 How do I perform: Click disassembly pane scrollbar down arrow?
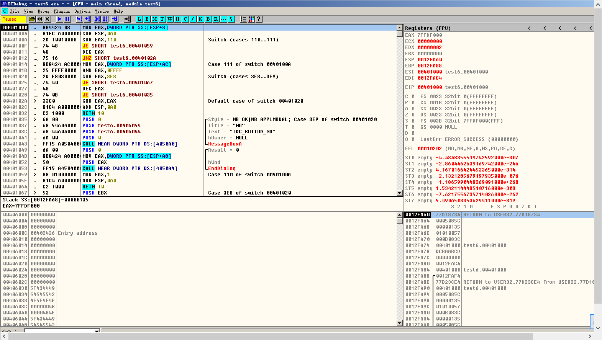[x=400, y=193]
